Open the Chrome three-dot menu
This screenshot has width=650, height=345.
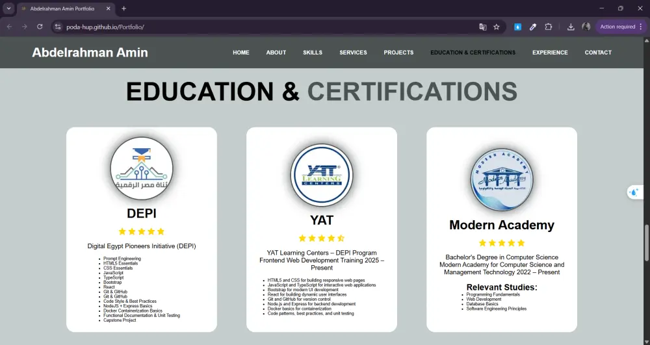point(641,27)
